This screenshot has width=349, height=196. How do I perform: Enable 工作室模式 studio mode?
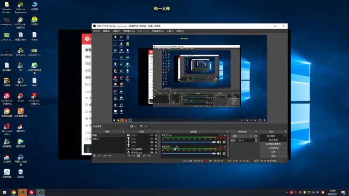click(273, 148)
